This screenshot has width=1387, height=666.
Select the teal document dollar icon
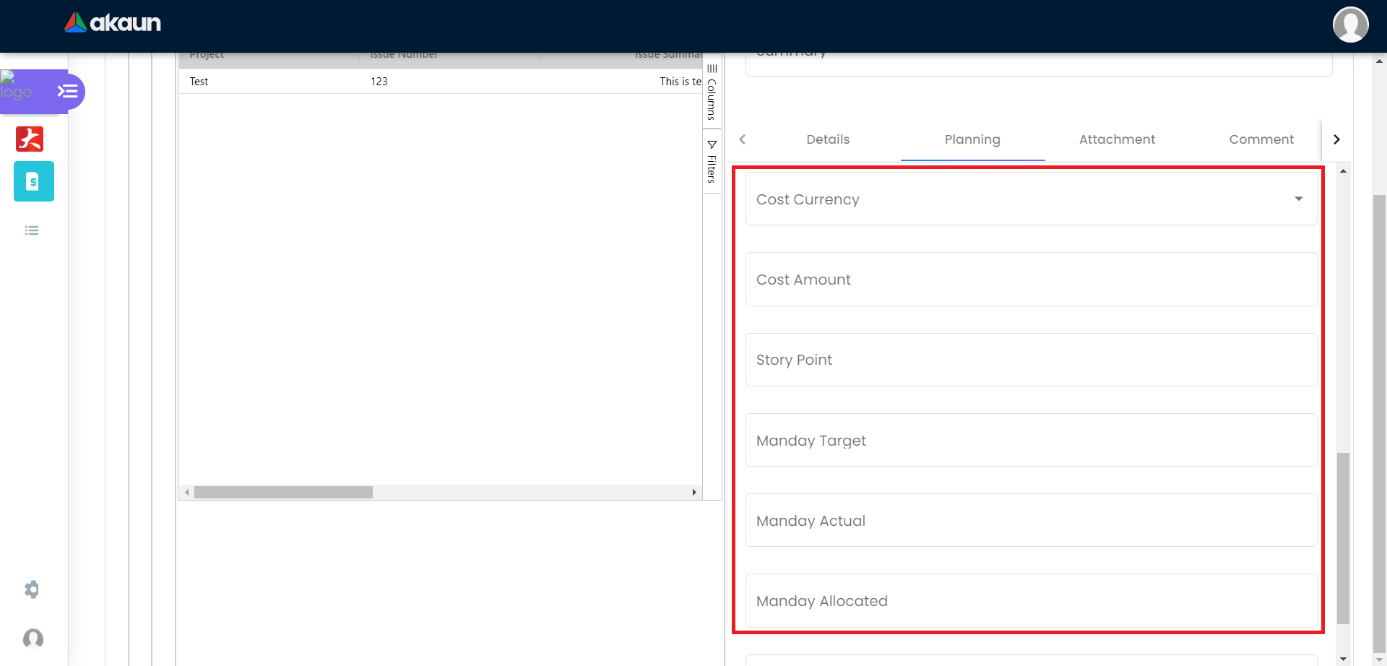pos(33,181)
